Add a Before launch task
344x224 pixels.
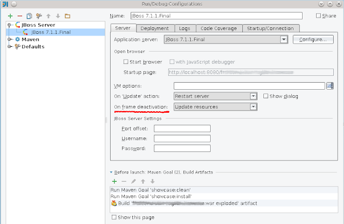[114, 181]
